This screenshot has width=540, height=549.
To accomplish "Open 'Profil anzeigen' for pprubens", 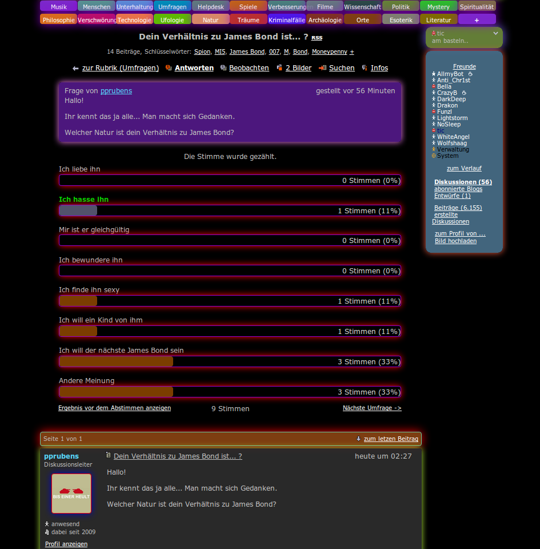I will pyautogui.click(x=66, y=544).
